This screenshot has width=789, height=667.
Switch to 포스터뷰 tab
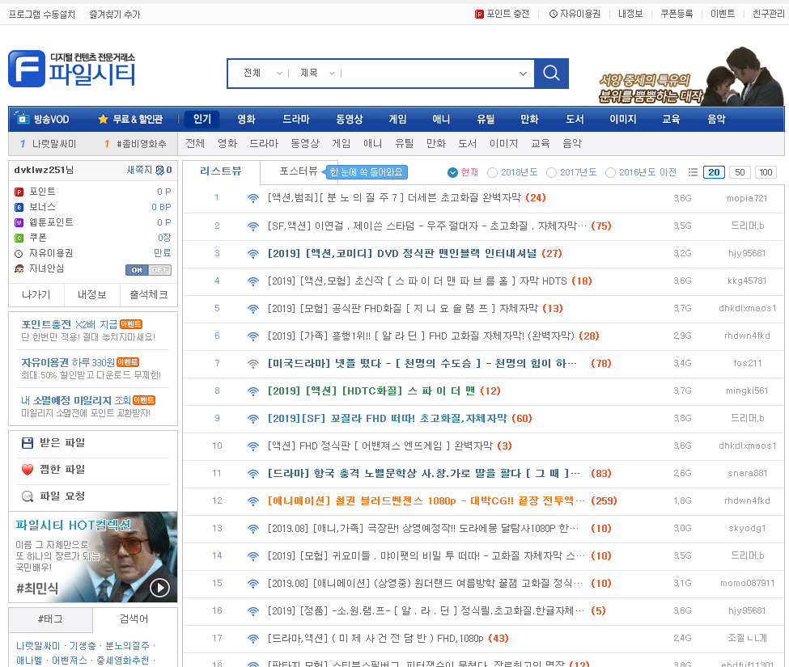[x=299, y=171]
